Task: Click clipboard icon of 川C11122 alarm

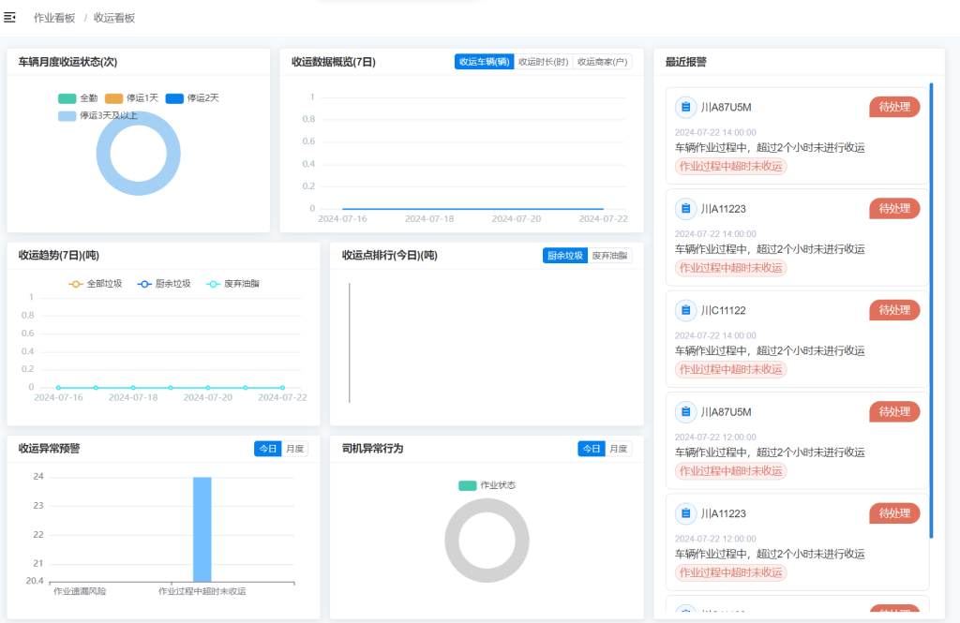Action: pyautogui.click(x=685, y=310)
